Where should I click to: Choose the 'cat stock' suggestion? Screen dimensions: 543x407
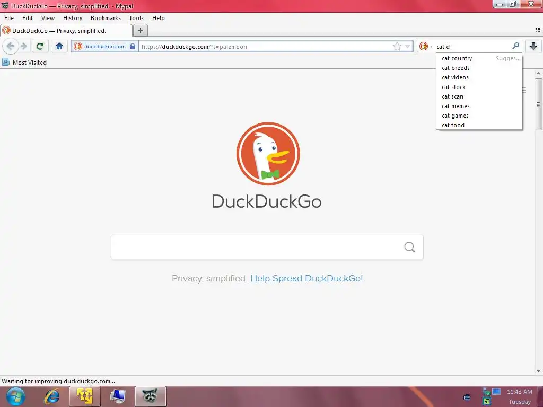479,87
